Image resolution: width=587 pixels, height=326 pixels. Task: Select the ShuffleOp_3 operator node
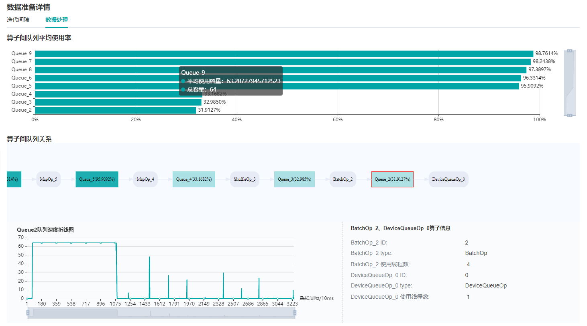pos(245,179)
